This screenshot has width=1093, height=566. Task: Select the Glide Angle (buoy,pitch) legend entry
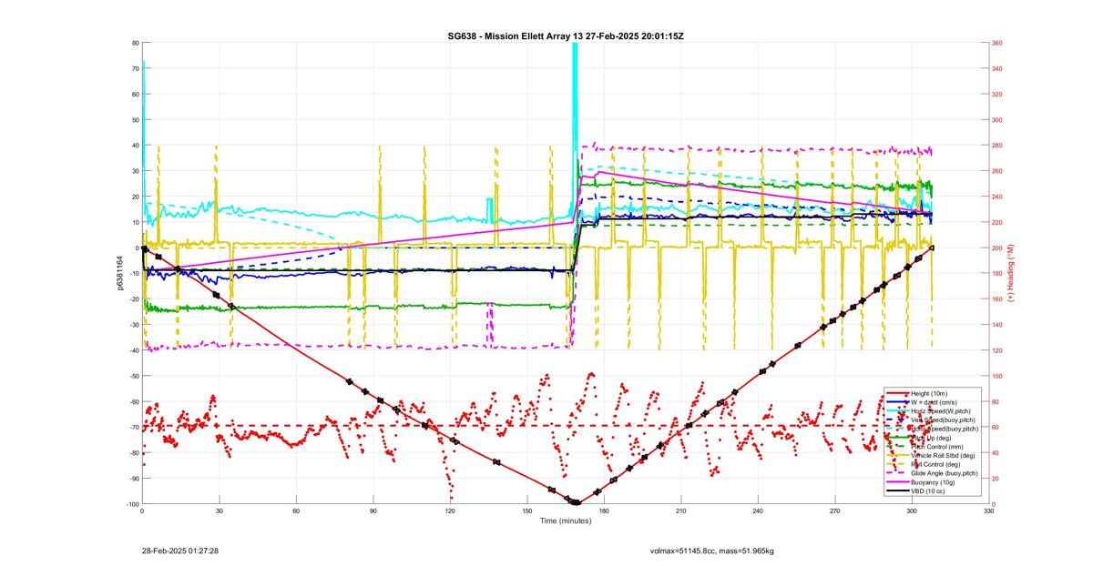coord(945,473)
